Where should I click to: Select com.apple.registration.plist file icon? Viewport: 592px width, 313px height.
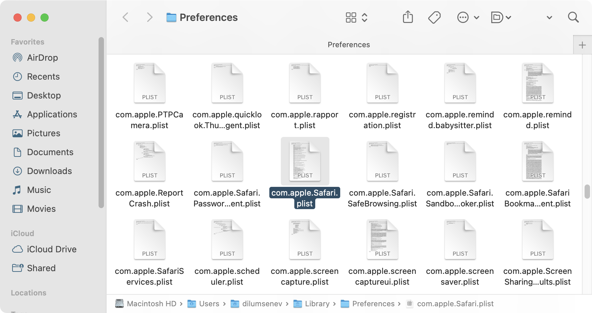(x=382, y=83)
